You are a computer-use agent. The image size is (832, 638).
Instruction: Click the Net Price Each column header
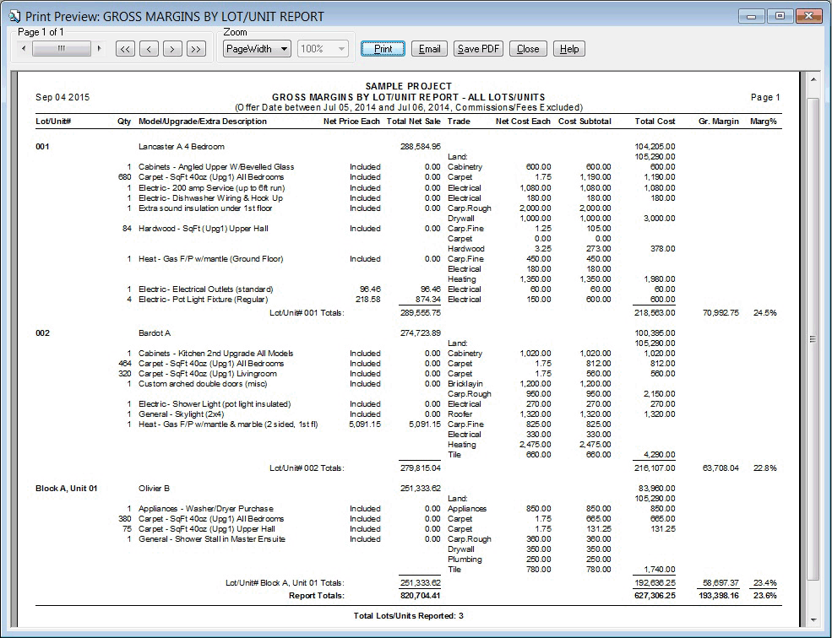[351, 122]
